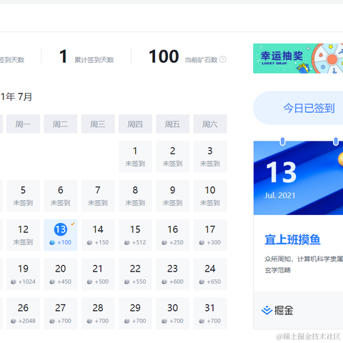Click the 宜上班摸鱼 fortune heading
This screenshot has width=343, height=343.
[x=292, y=239]
